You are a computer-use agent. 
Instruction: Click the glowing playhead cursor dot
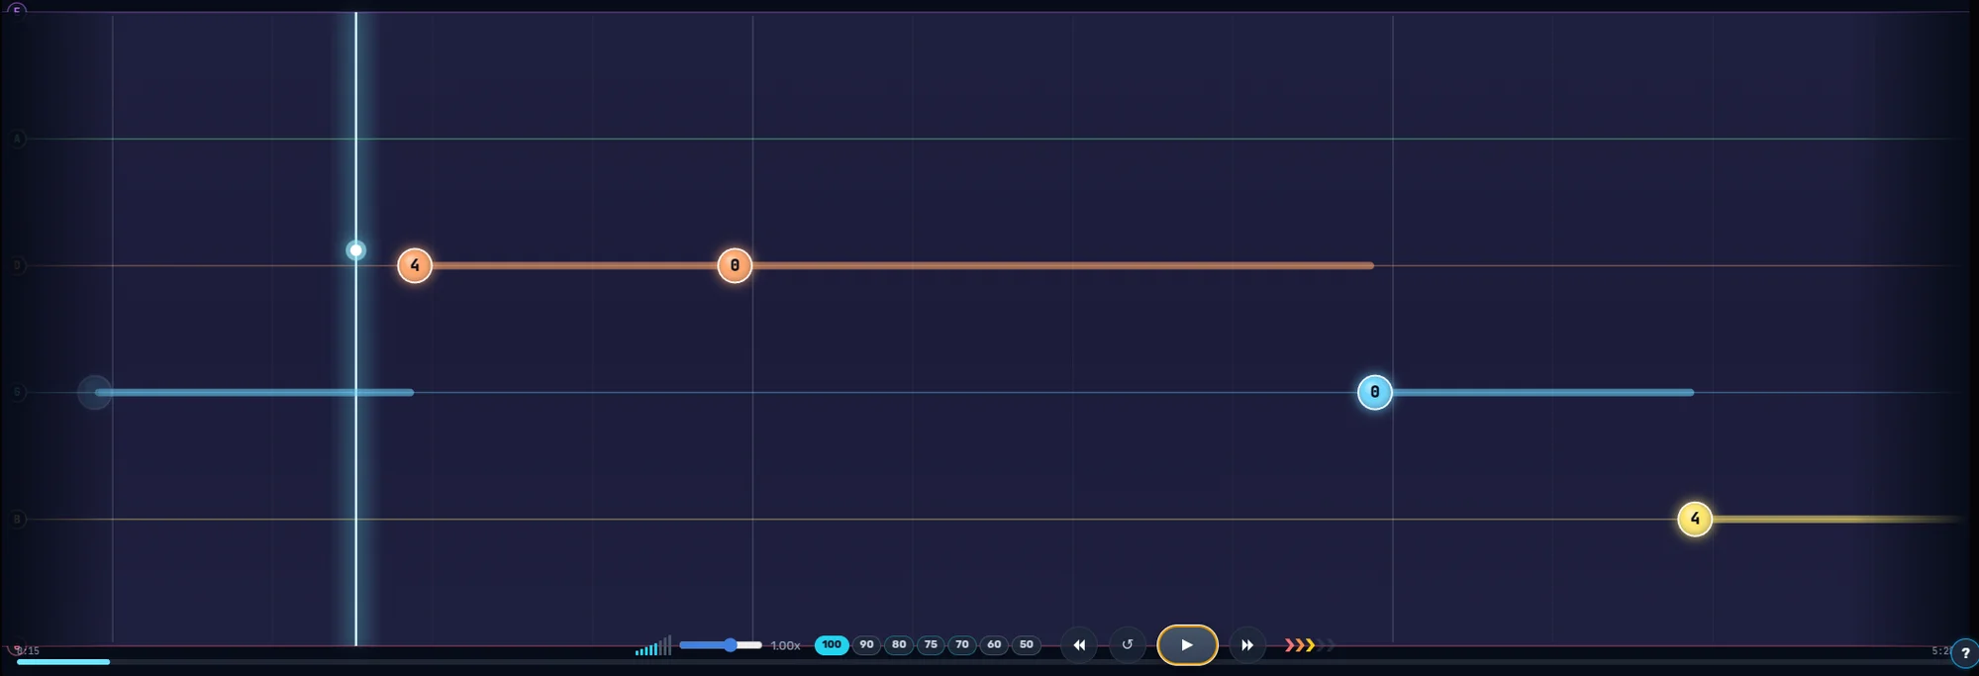(355, 250)
